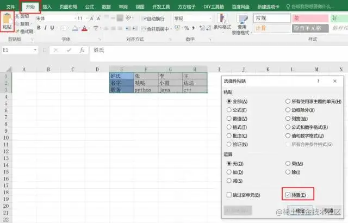Open the font name 宋体 dropdown
The width and height of the screenshot is (348, 223).
coord(75,18)
